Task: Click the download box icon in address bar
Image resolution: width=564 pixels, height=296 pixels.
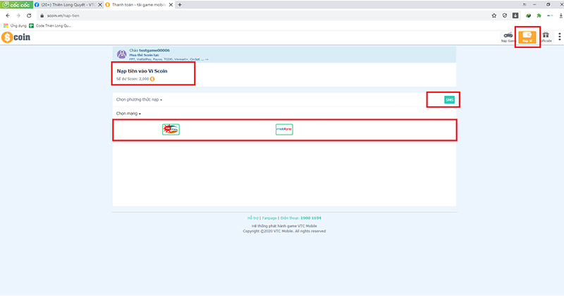Action: [x=515, y=16]
